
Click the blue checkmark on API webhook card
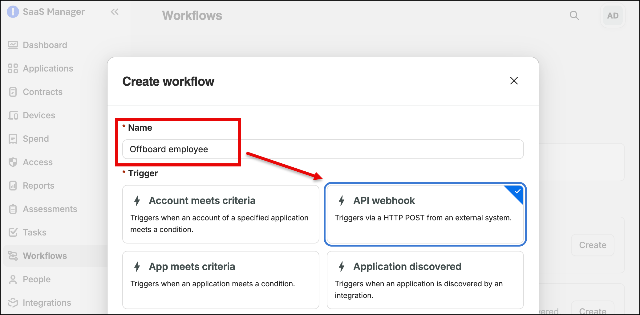click(517, 191)
